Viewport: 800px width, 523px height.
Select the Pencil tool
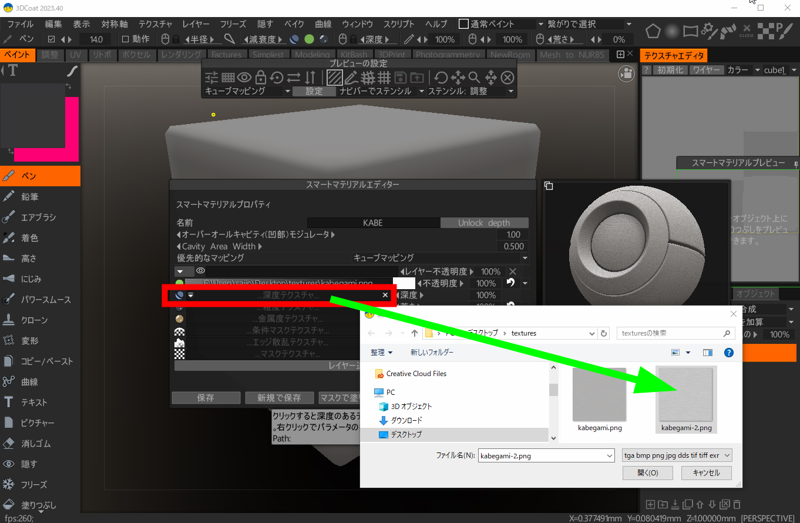pyautogui.click(x=29, y=197)
